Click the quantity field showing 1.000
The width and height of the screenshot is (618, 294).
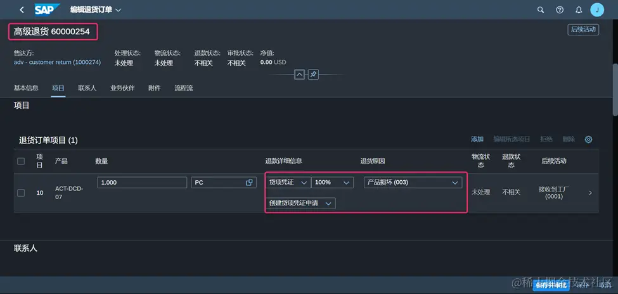click(x=142, y=182)
